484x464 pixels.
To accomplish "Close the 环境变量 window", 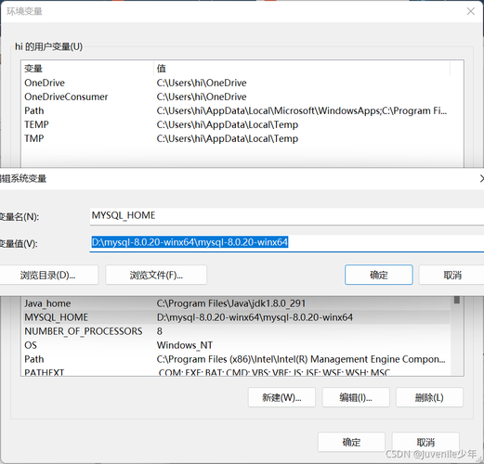I will coord(470,11).
